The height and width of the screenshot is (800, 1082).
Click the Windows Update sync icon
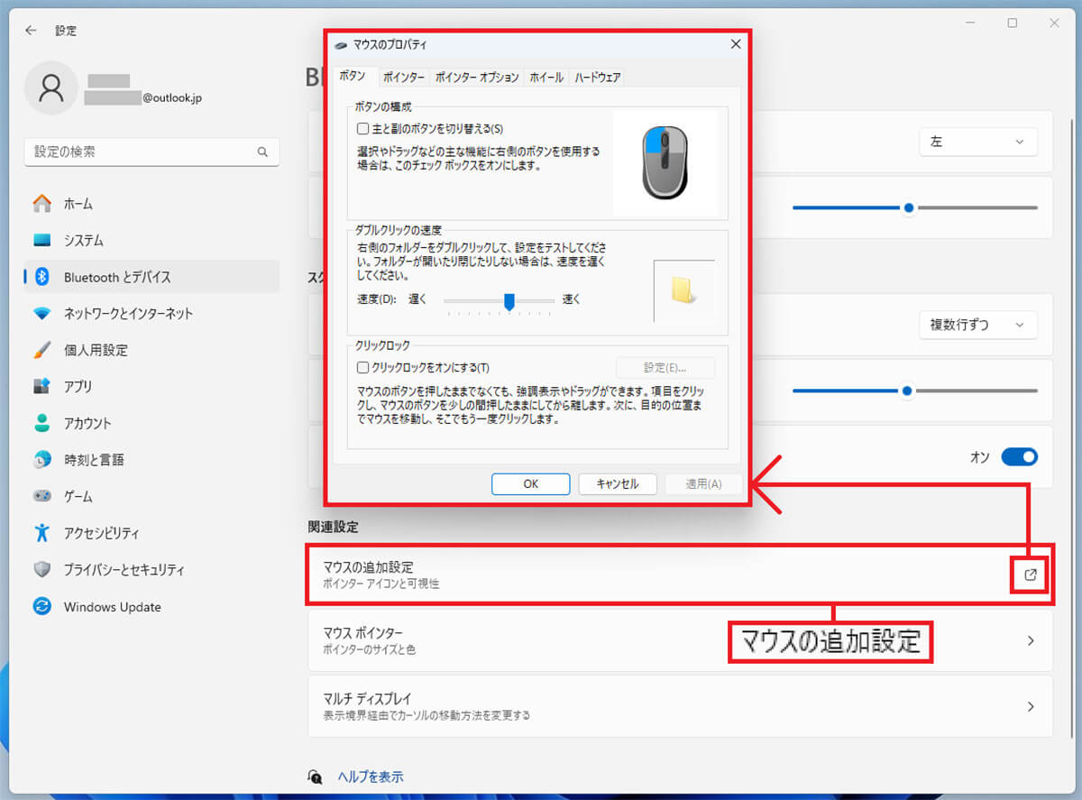[x=42, y=606]
